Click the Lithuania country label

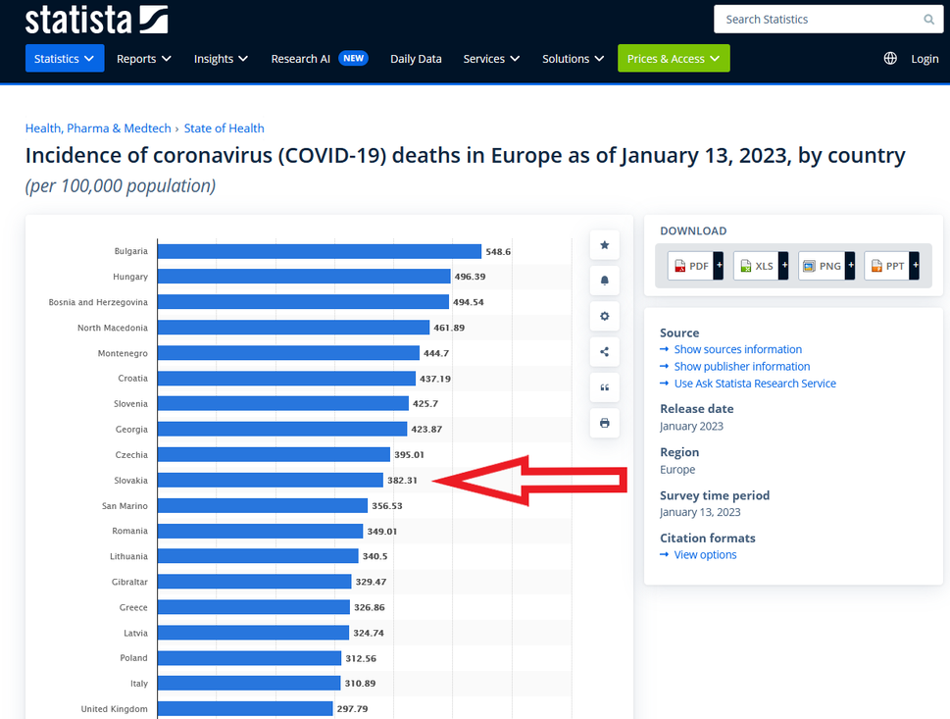click(129, 556)
